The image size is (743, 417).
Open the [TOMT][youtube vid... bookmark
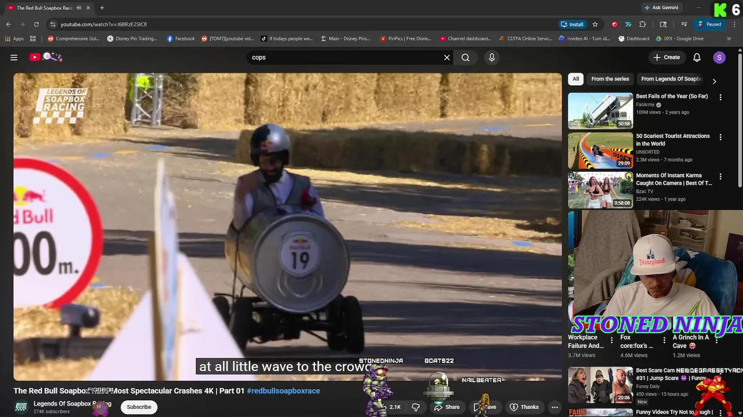[228, 39]
